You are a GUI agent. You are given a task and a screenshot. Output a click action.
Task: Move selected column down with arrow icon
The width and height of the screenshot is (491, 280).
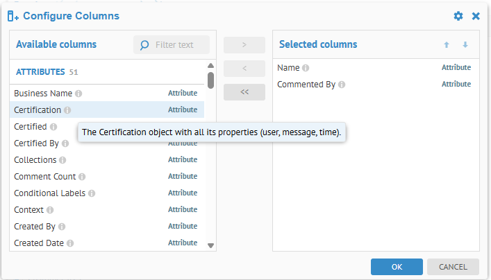coord(465,45)
